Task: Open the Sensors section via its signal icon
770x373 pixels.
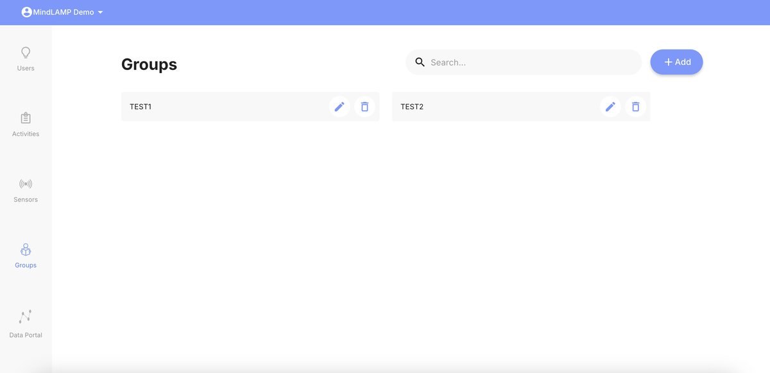Action: (x=26, y=184)
